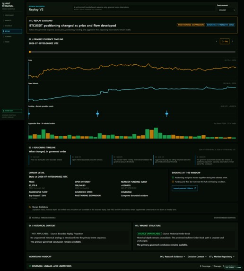The height and width of the screenshot is (271, 244).
Task: Open the Decision Context handoff link
Action: [x=197, y=257]
